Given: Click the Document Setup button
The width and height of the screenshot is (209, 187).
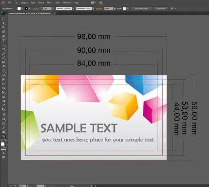Looking at the screenshot, I should coord(141,8).
